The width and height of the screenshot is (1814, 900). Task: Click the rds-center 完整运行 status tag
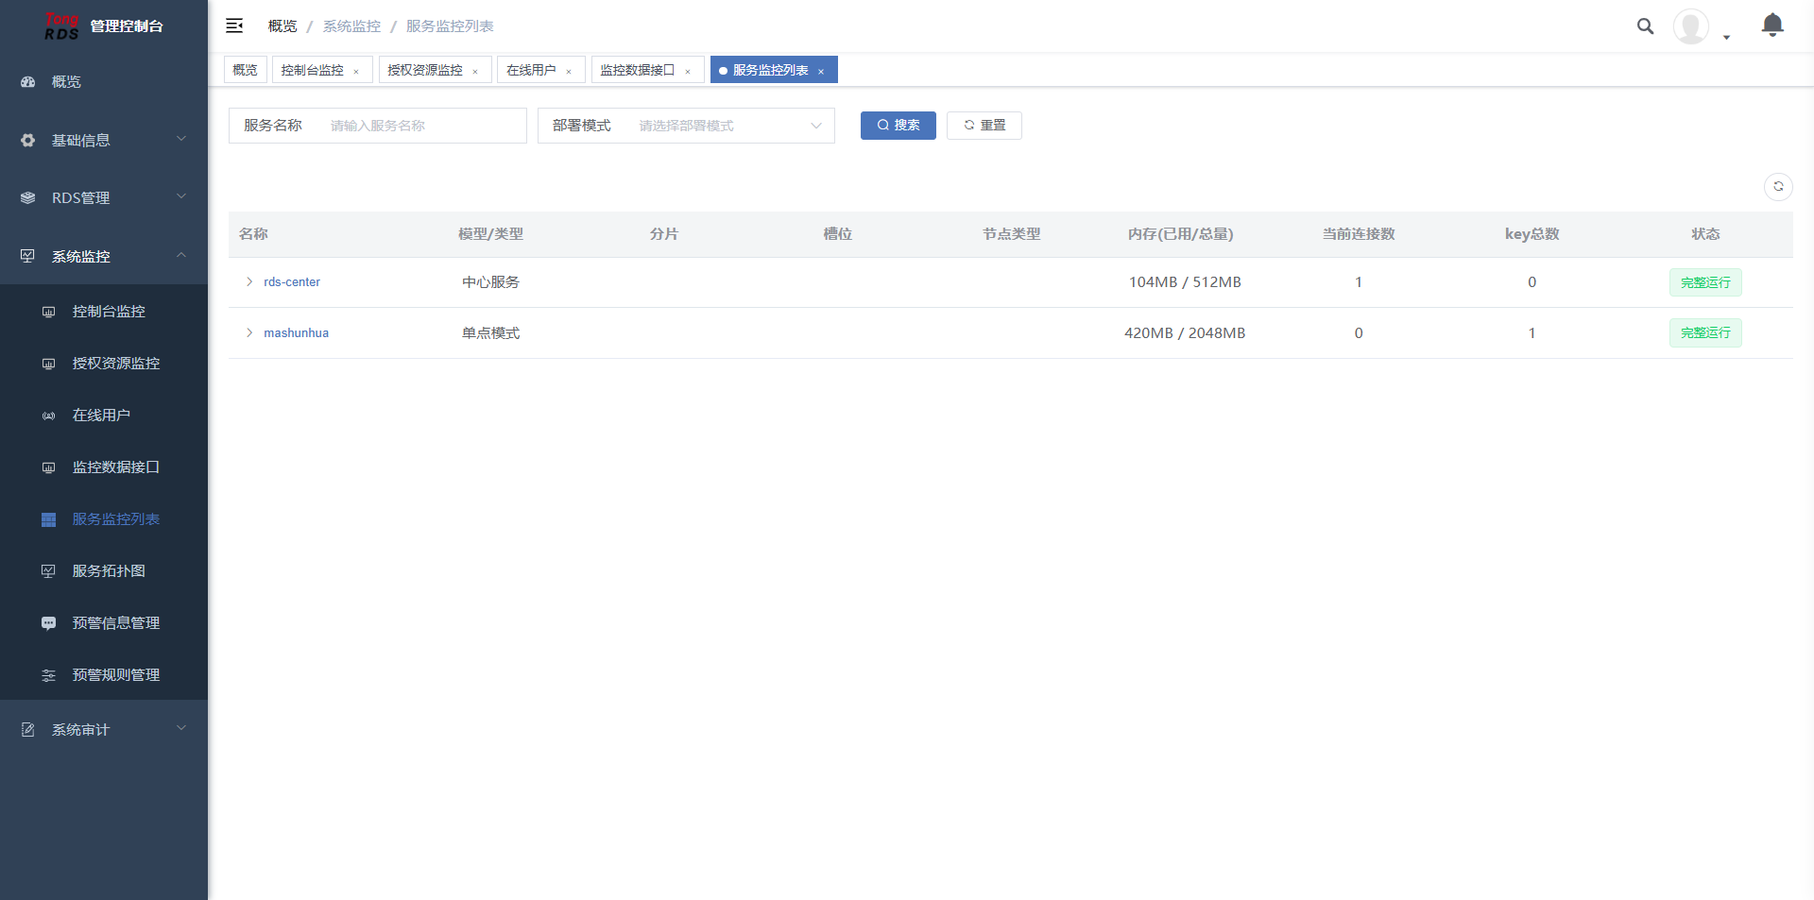(x=1705, y=282)
